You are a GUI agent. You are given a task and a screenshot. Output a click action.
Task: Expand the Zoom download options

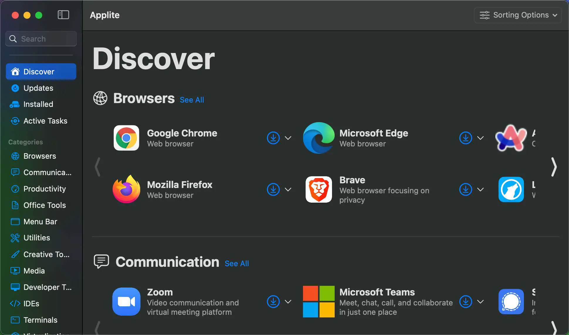click(288, 302)
